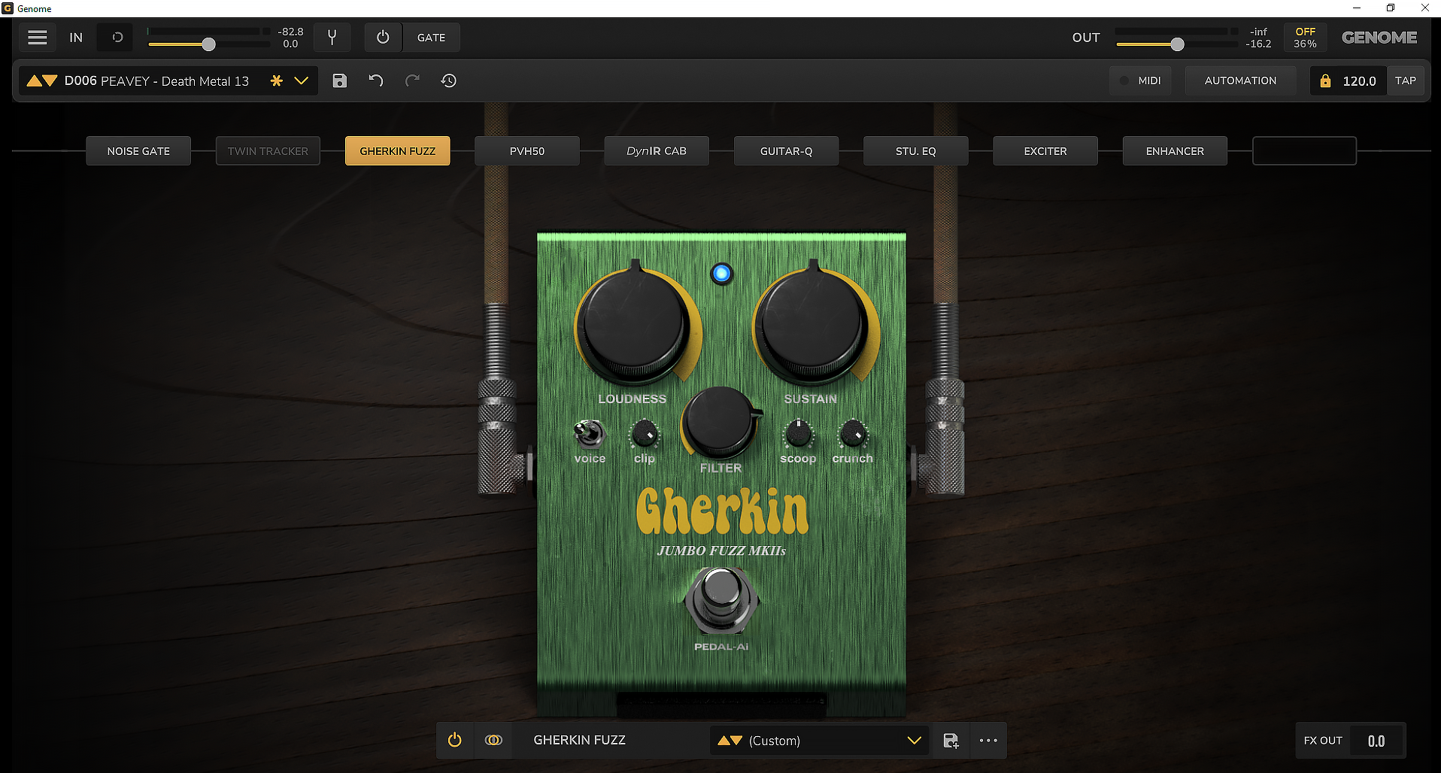Click the SUSTAIN knob
This screenshot has width=1441, height=773.
coord(813,325)
